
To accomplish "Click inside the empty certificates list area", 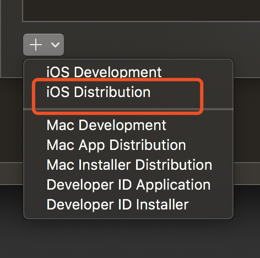I will 141,10.
